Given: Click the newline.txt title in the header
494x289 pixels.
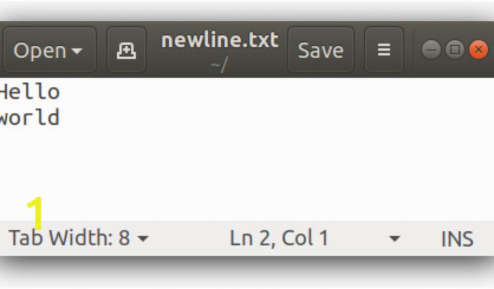Looking at the screenshot, I should pyautogui.click(x=220, y=40).
